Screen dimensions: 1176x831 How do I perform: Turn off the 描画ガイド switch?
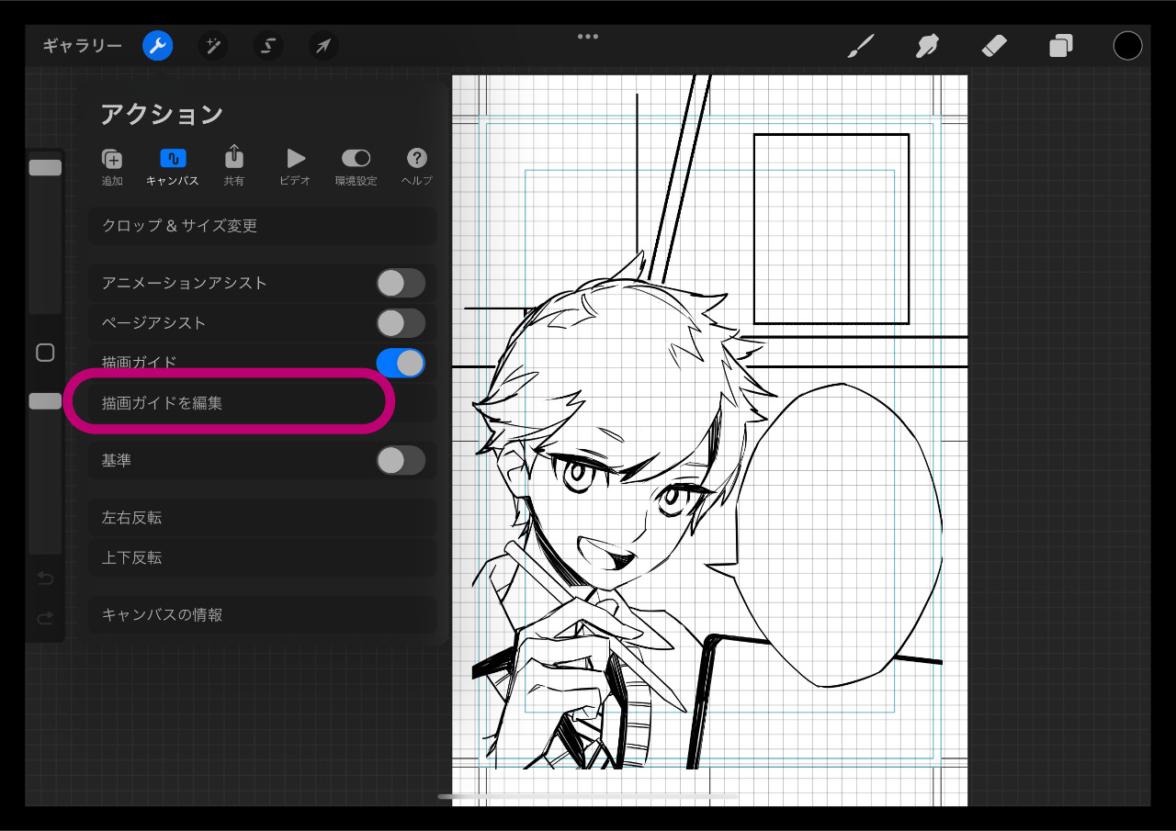[x=401, y=363]
